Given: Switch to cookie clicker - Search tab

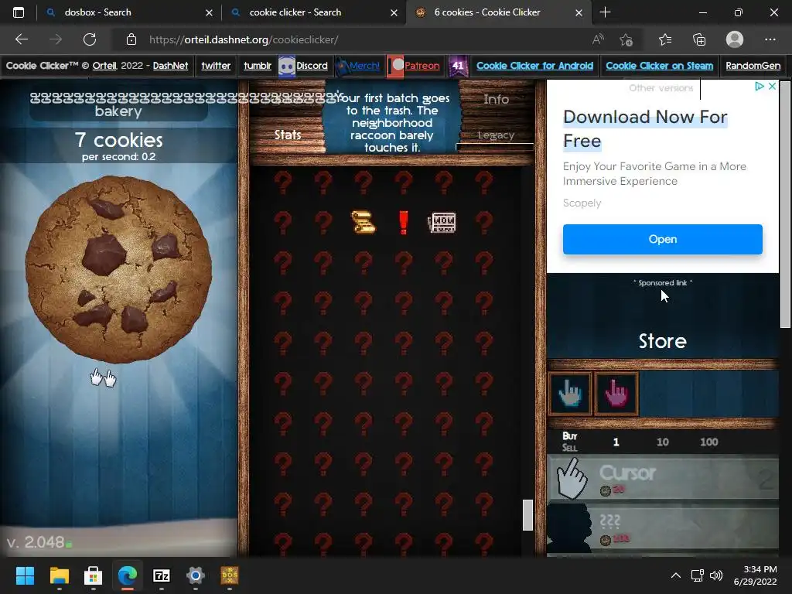Looking at the screenshot, I should (x=314, y=12).
